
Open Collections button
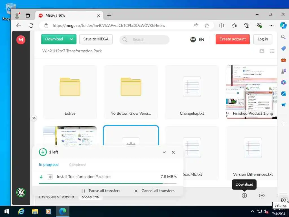(x=247, y=25)
